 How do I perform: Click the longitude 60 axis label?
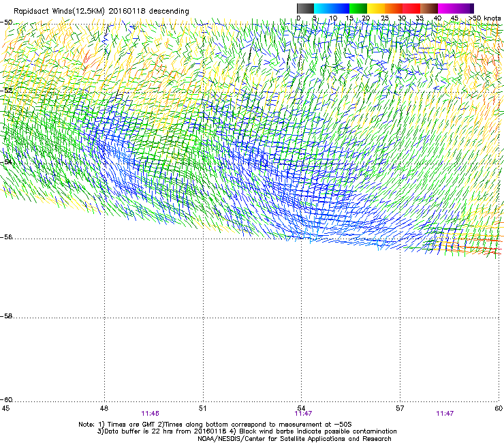[x=499, y=408]
